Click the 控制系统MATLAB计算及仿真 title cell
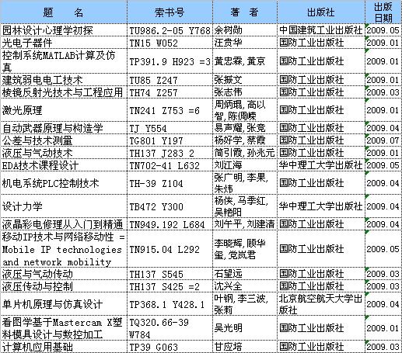The image size is (402, 353). 64,61
